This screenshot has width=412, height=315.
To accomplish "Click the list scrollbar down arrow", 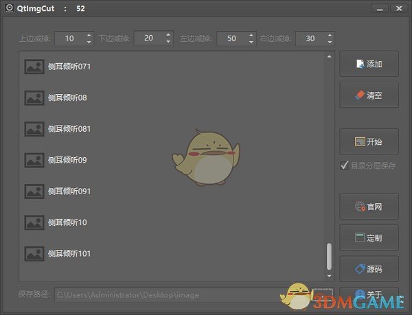I will pyautogui.click(x=329, y=276).
